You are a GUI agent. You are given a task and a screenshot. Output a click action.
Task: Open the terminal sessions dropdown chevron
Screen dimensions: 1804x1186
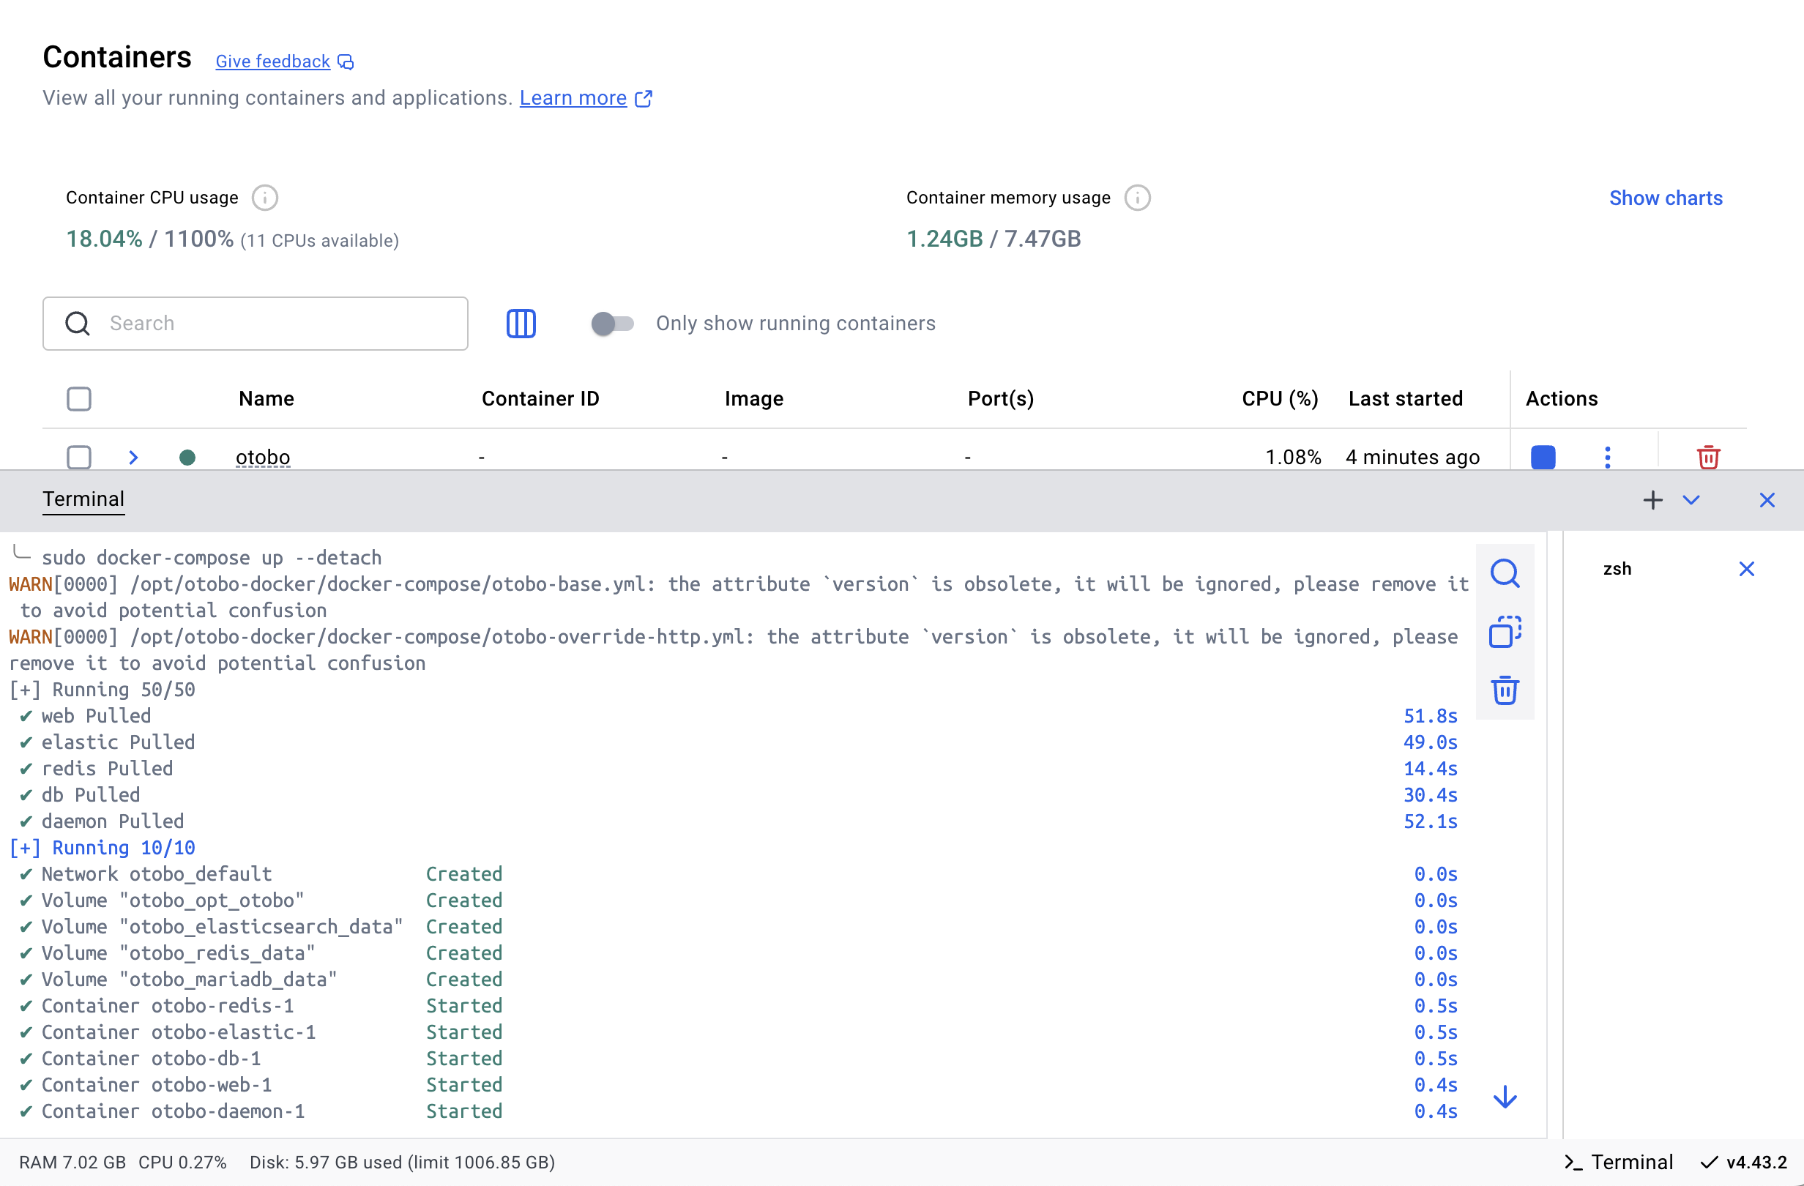pyautogui.click(x=1691, y=500)
